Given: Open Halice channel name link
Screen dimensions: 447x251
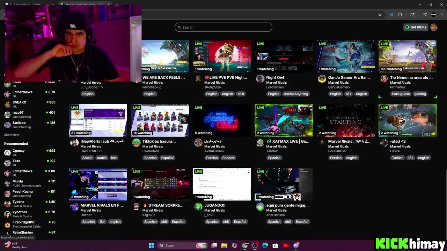Looking at the screenshot, I should tap(395, 151).
